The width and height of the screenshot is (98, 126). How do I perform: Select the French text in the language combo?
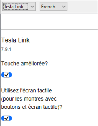(x=48, y=7)
